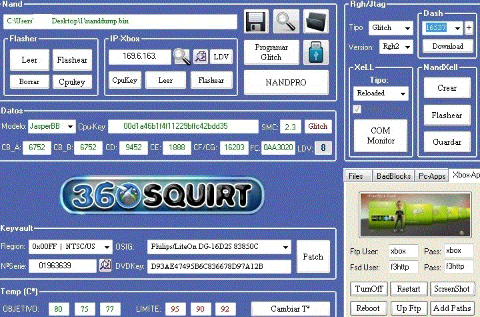Click the Flasher Cpukey button
The image size is (480, 317).
(x=72, y=81)
